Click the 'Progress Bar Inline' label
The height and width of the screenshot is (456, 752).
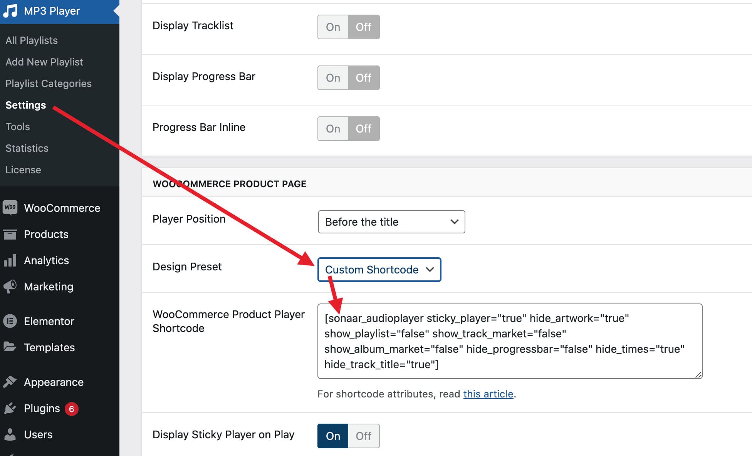(x=199, y=127)
